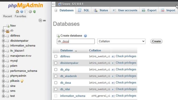
Task: Click database icon next to sina
Action: (8, 86)
